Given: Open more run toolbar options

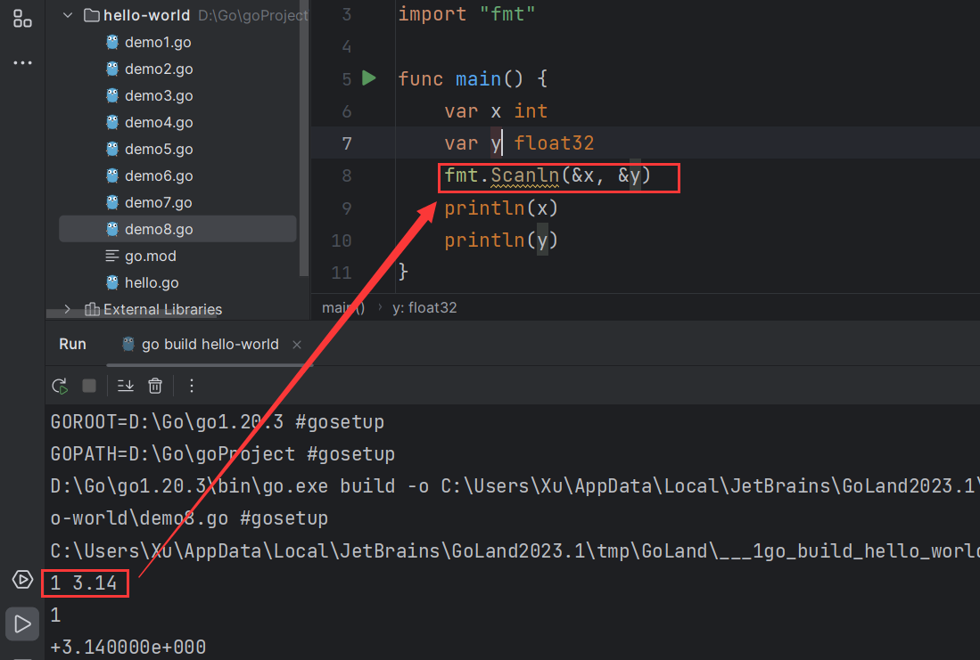Looking at the screenshot, I should [192, 386].
